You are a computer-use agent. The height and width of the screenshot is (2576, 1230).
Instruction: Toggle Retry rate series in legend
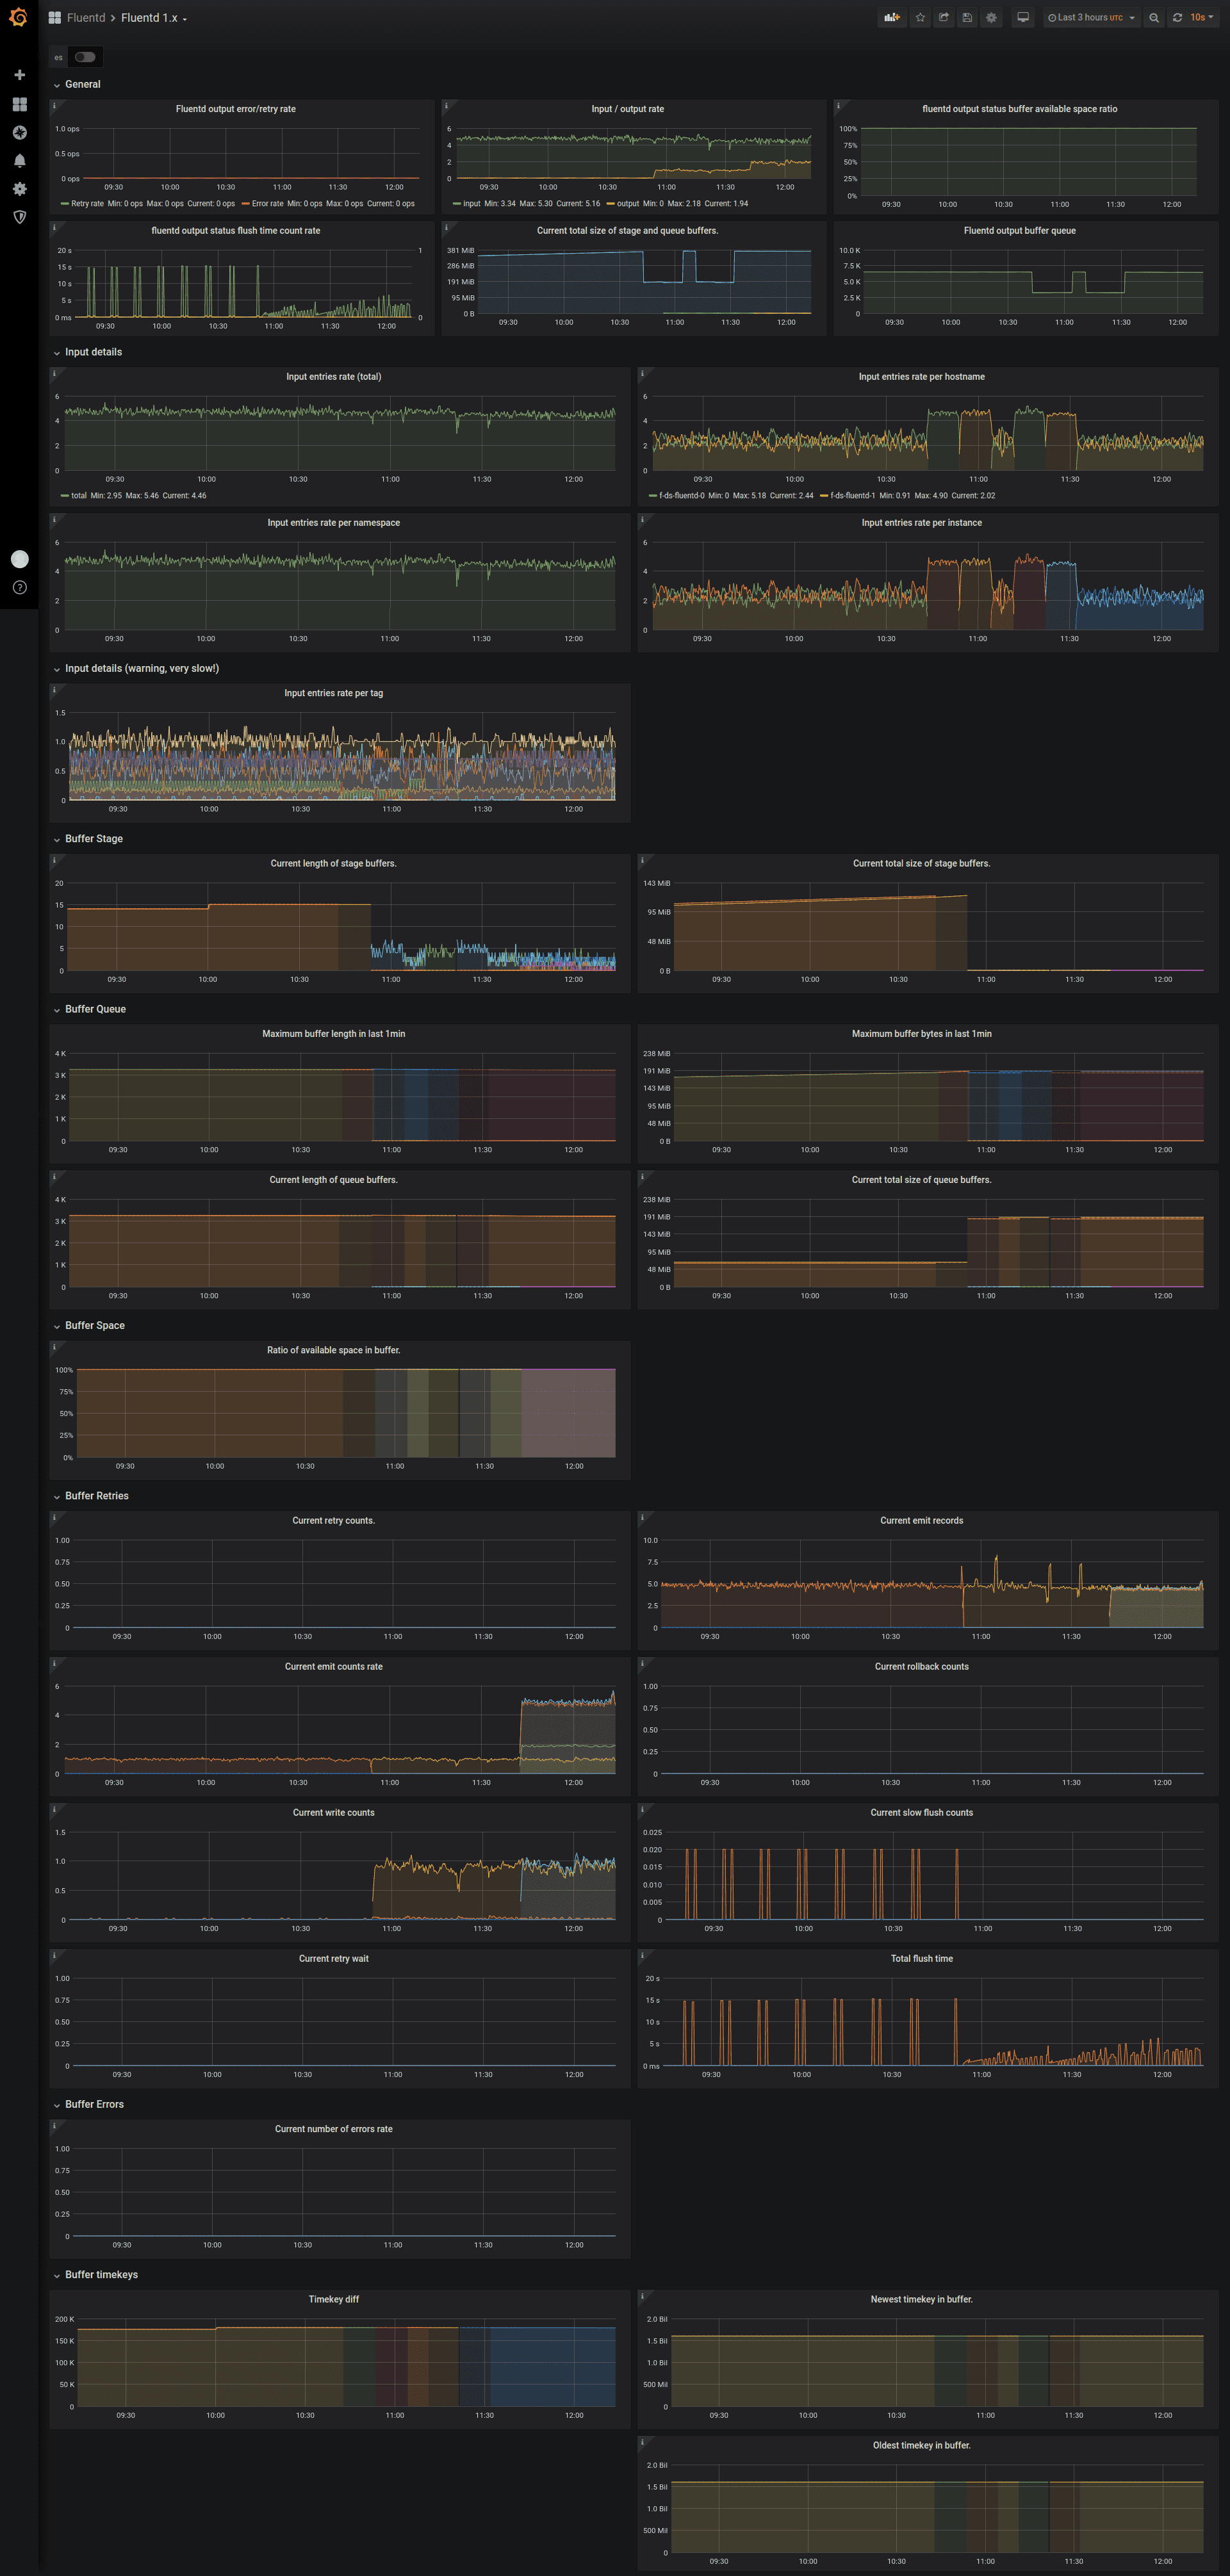point(87,204)
